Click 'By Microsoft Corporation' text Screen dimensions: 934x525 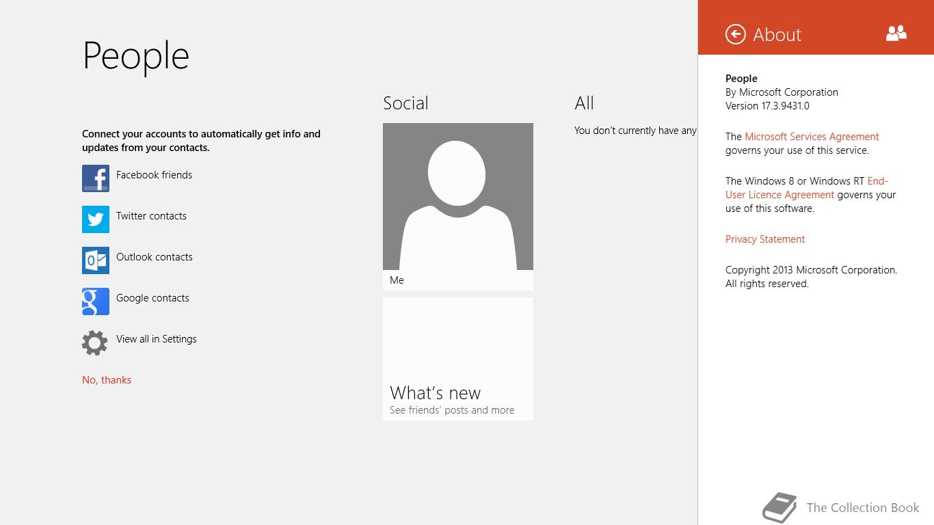click(782, 92)
